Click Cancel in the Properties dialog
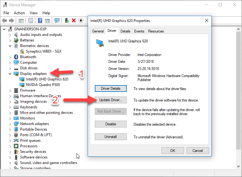This screenshot has height=177, width=242. tap(198, 150)
